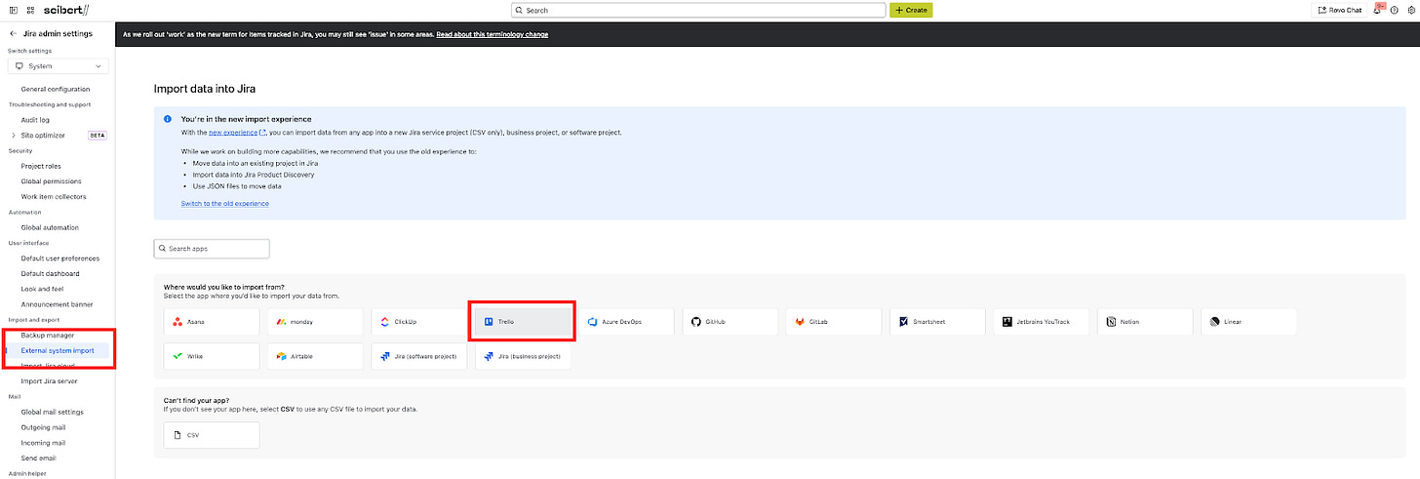Image resolution: width=1420 pixels, height=479 pixels.
Task: Choose Linear import tile
Action: pos(1249,321)
